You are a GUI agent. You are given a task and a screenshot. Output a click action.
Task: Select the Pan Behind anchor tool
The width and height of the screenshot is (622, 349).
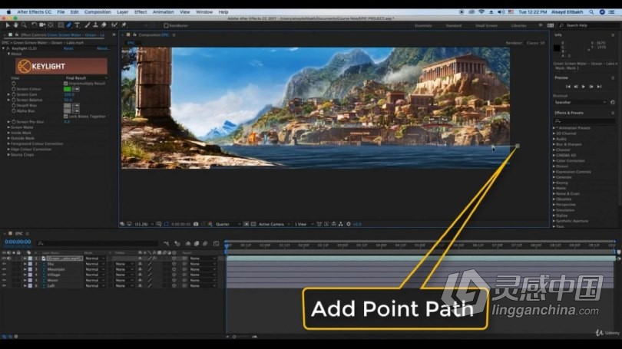(x=51, y=25)
